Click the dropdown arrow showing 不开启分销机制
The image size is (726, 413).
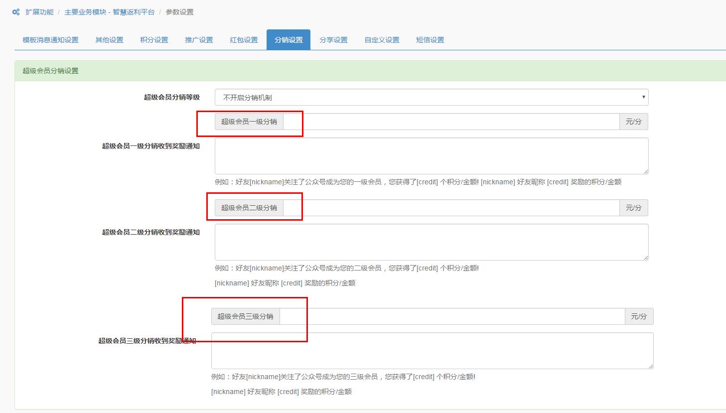point(643,97)
